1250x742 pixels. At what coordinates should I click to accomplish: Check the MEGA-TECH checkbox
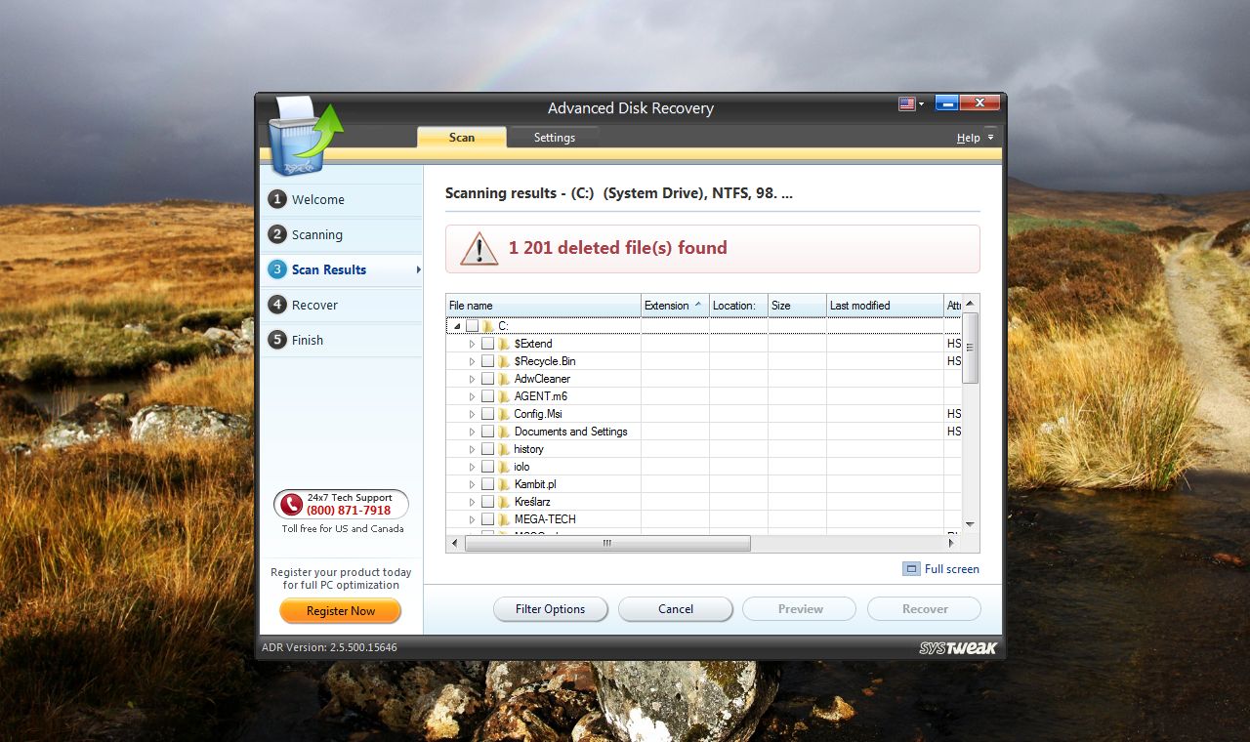487,519
